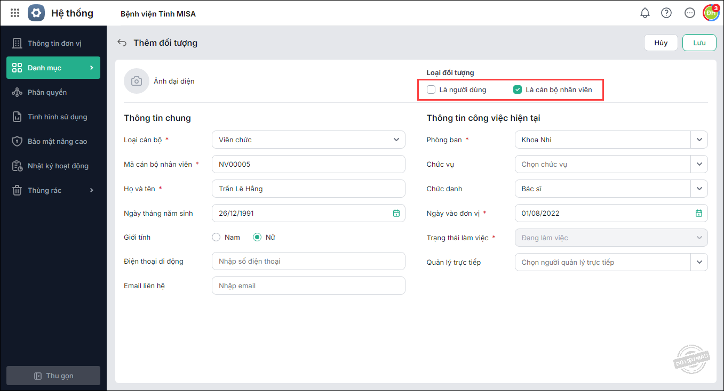Go to Nhật ký hoạt động menu

[58, 166]
